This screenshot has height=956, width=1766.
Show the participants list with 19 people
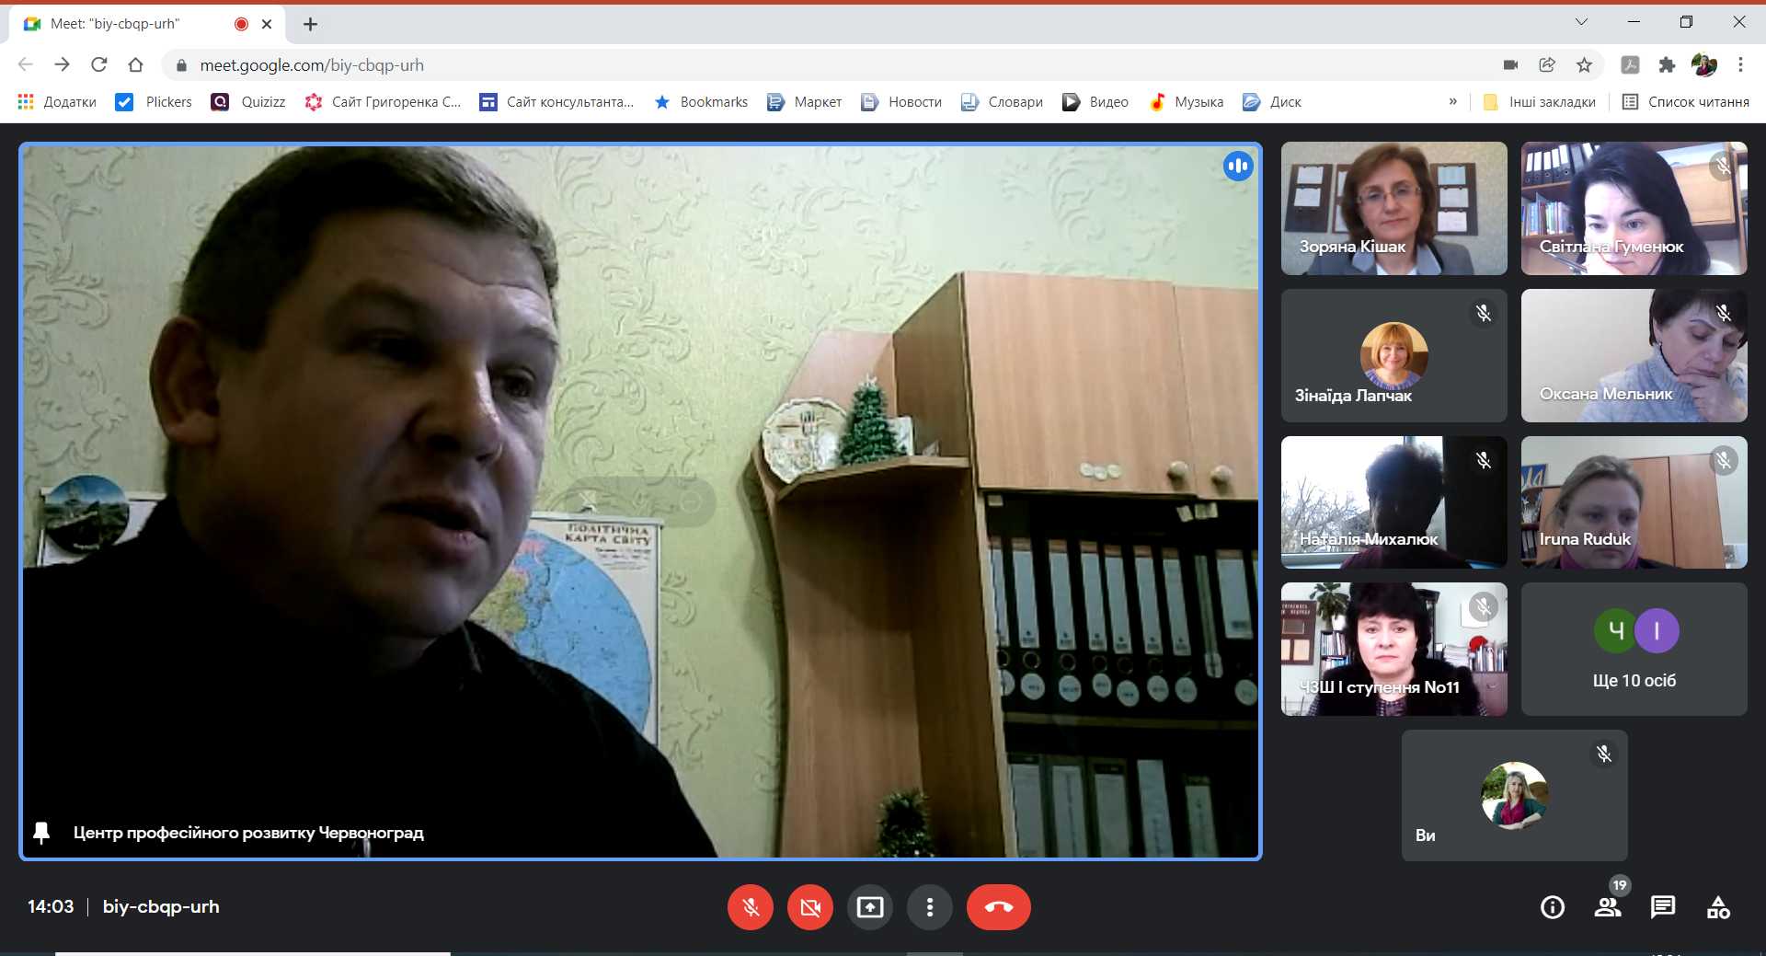(x=1608, y=907)
